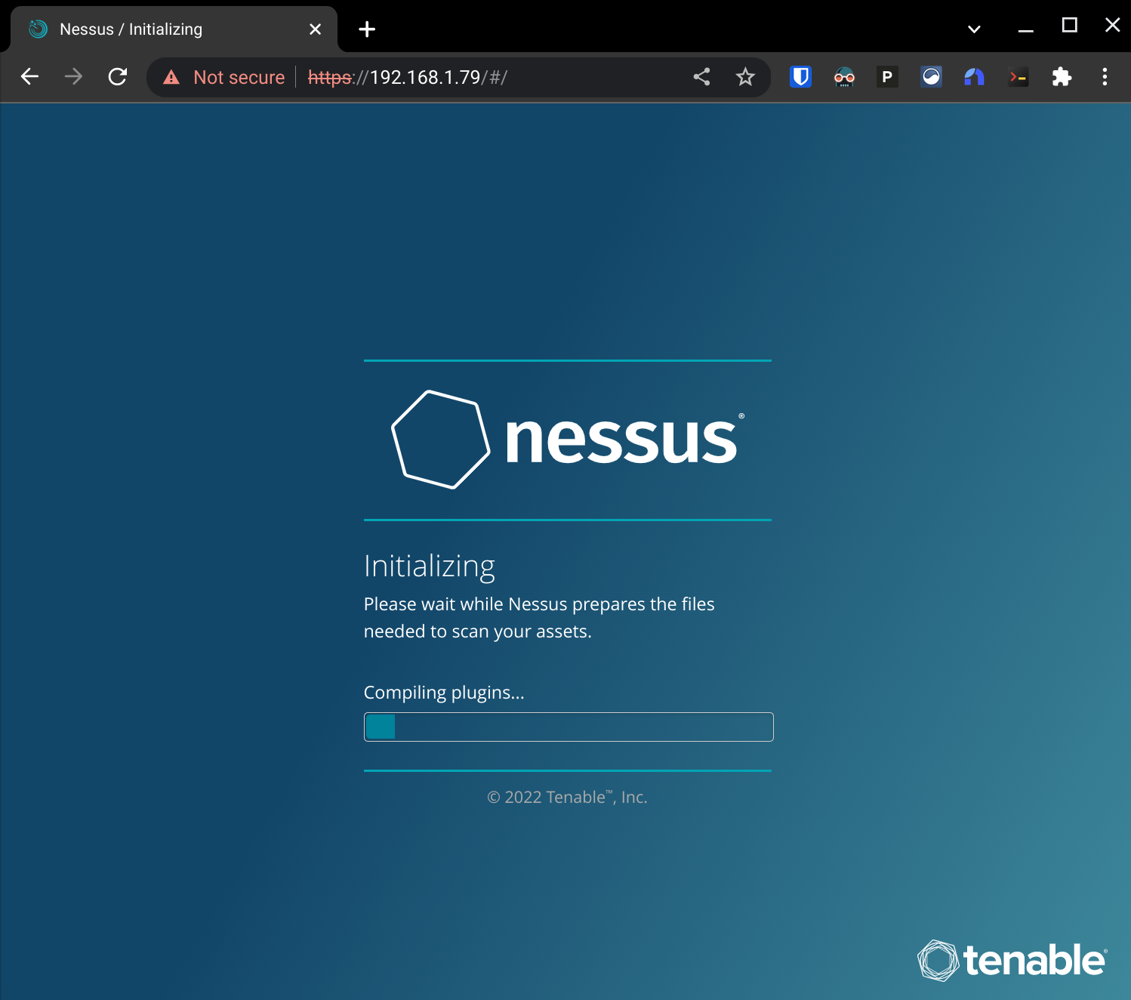Viewport: 1131px width, 1000px height.
Task: Open the Extensions puzzle-piece menu
Action: pos(1062,76)
